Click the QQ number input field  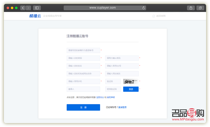point(122,66)
